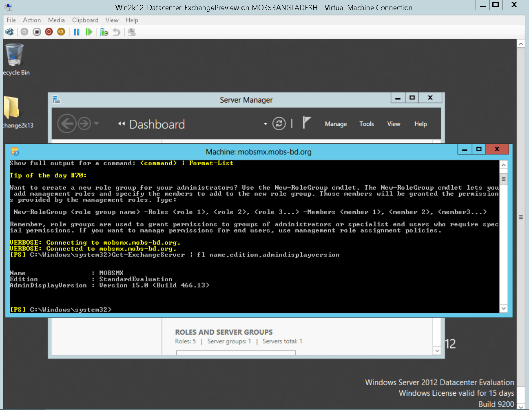Viewport: 529px width, 410px height.
Task: Minimize the Exchange shell window
Action: coord(464,149)
